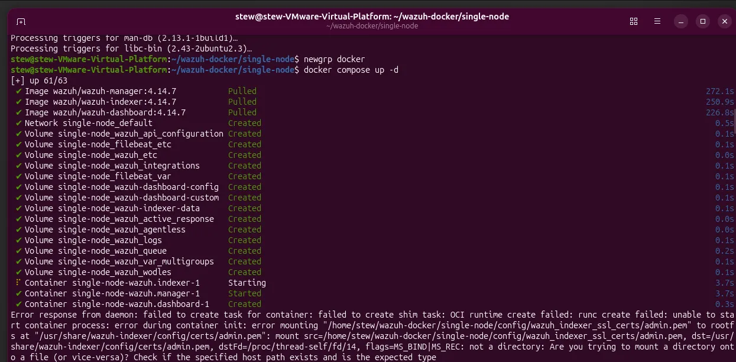Open a new terminal tab
The image size is (736, 362).
click(21, 21)
